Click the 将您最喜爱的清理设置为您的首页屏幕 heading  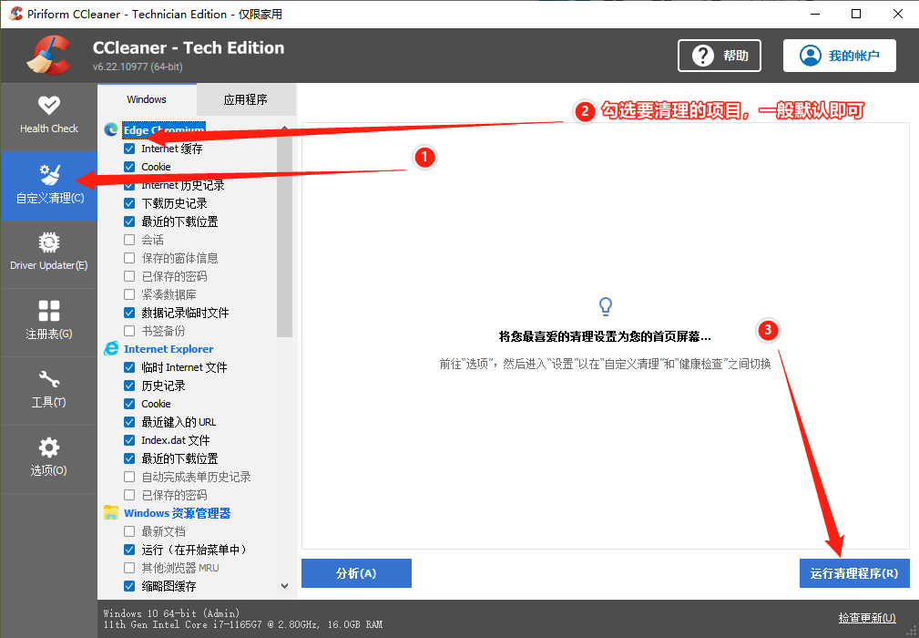[605, 337]
